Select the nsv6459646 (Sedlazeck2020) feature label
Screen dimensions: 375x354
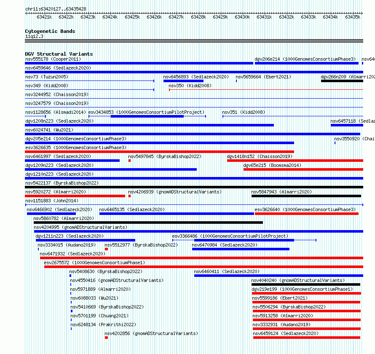click(58, 68)
